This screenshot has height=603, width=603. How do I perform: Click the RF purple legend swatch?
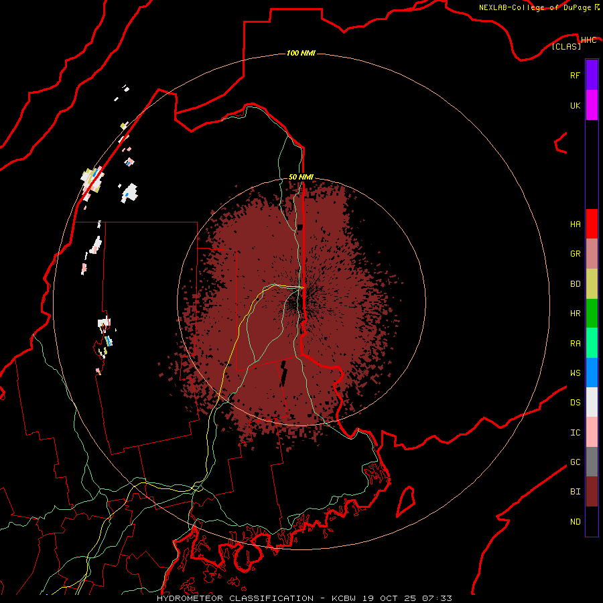tap(592, 75)
